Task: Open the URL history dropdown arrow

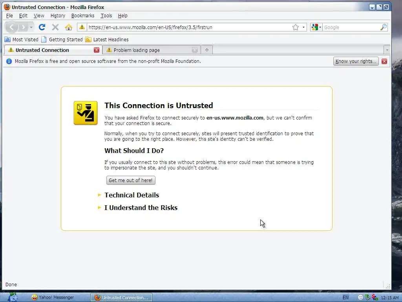Action: (x=303, y=27)
